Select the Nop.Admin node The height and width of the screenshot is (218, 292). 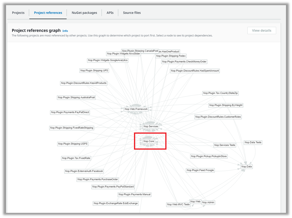point(208,202)
